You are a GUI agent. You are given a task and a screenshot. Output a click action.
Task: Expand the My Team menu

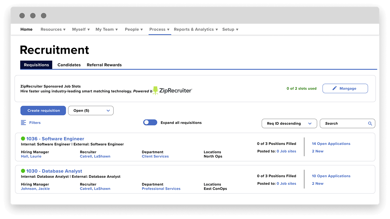click(x=107, y=29)
